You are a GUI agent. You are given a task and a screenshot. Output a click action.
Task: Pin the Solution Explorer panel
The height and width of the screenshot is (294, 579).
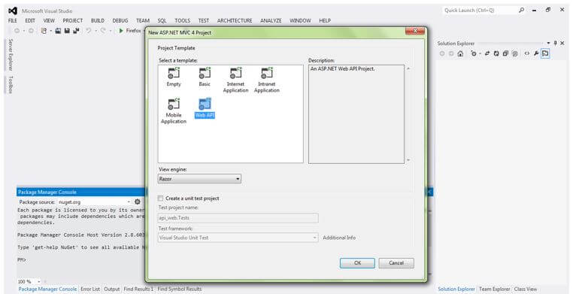tap(555, 43)
